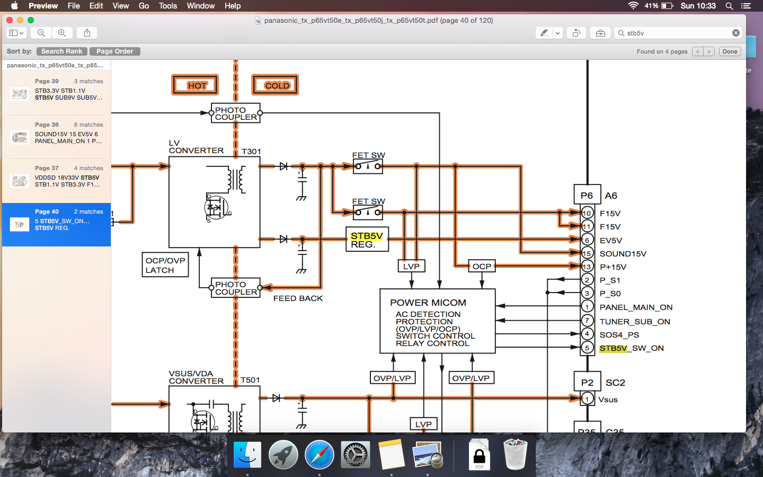
Task: Sort search results by Page Order
Action: pos(114,51)
